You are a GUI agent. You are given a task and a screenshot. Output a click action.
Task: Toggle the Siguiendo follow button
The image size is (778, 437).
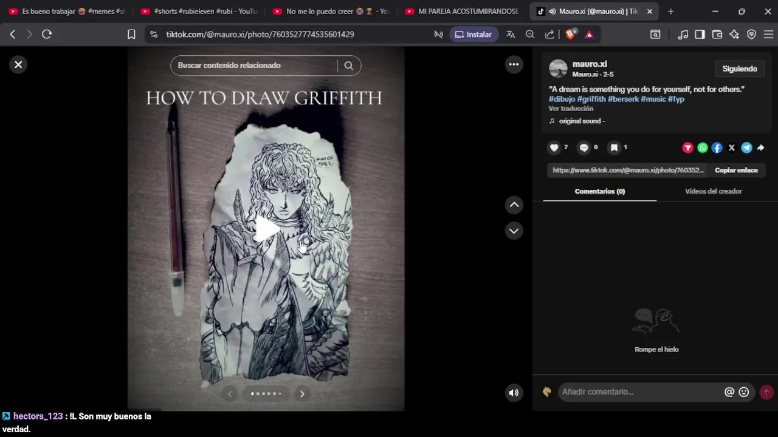click(740, 69)
